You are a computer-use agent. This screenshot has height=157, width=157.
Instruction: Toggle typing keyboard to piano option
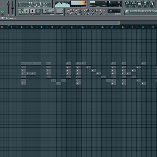(x=68, y=10)
